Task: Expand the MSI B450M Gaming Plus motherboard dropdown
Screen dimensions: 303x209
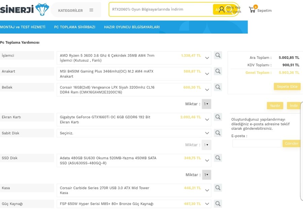Action: pyautogui.click(x=207, y=74)
